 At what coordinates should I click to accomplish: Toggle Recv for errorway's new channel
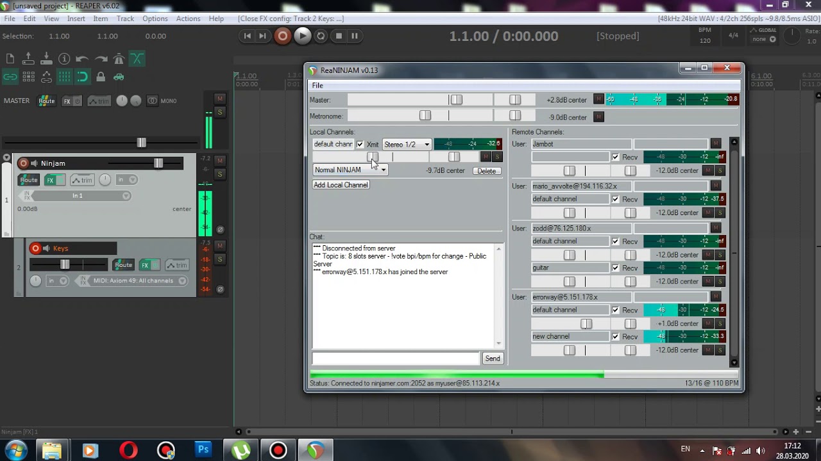[616, 336]
